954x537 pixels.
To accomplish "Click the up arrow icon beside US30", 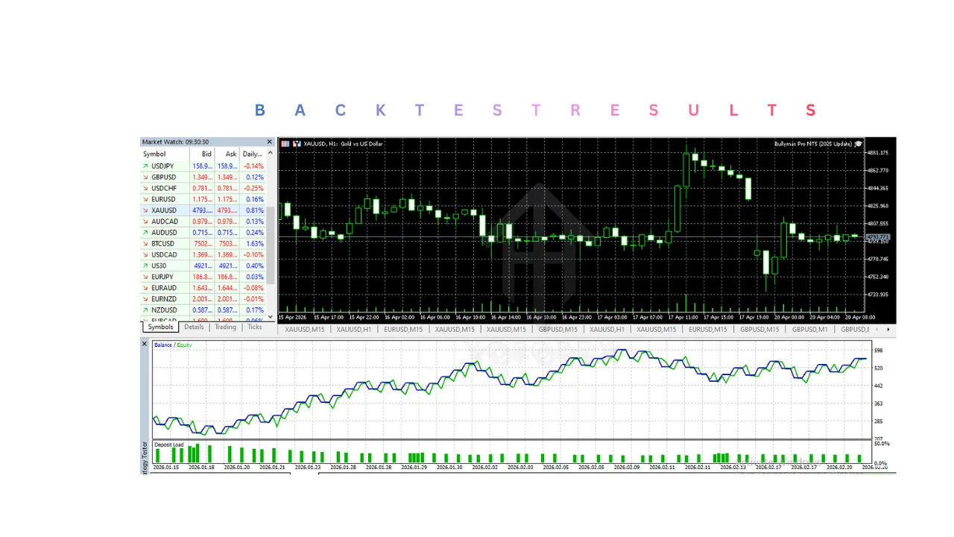I will coord(145,266).
